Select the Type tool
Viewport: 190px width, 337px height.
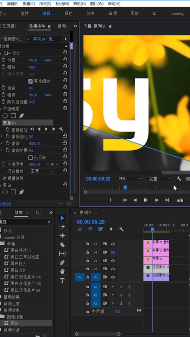[62, 280]
